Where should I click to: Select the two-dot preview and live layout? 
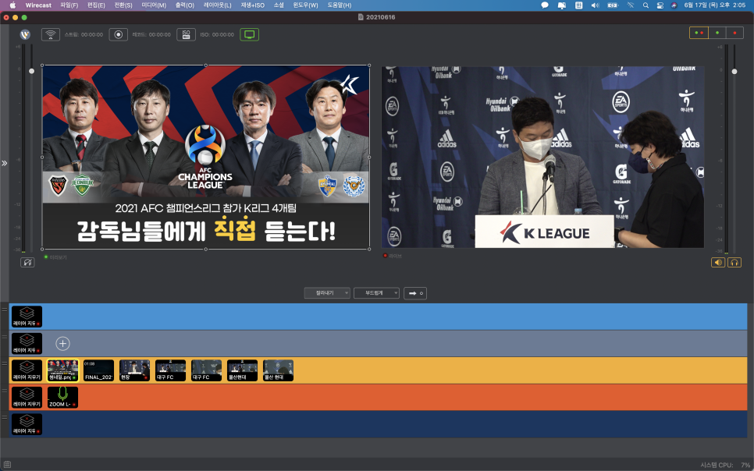click(x=699, y=33)
